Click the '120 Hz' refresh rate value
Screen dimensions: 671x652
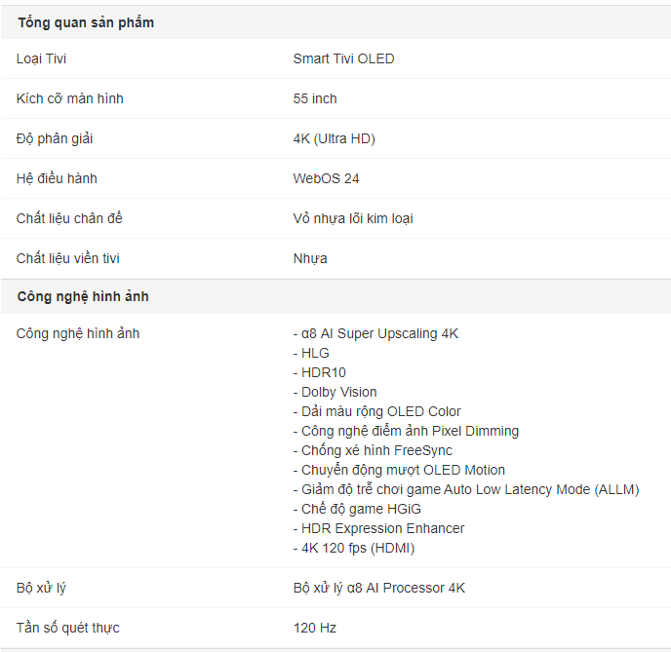coord(315,628)
